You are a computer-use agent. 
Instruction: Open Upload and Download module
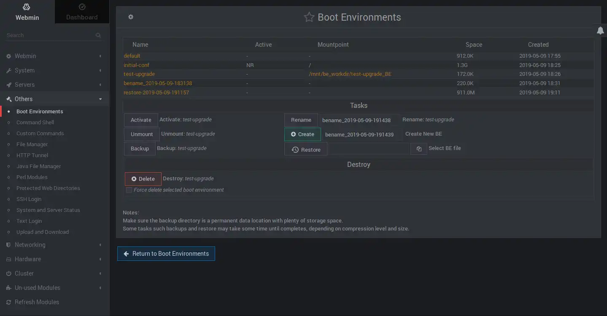[x=43, y=232]
